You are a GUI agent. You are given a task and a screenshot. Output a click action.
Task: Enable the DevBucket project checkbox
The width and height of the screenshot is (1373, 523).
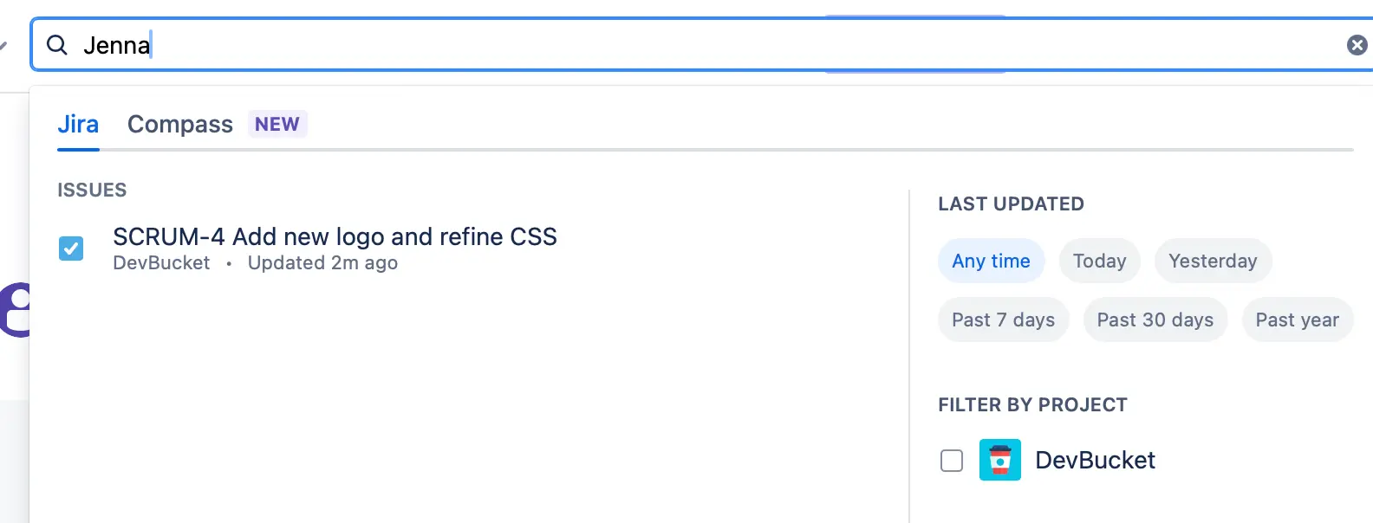952,461
